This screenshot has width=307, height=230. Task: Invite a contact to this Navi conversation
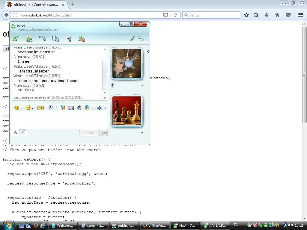tap(16, 39)
